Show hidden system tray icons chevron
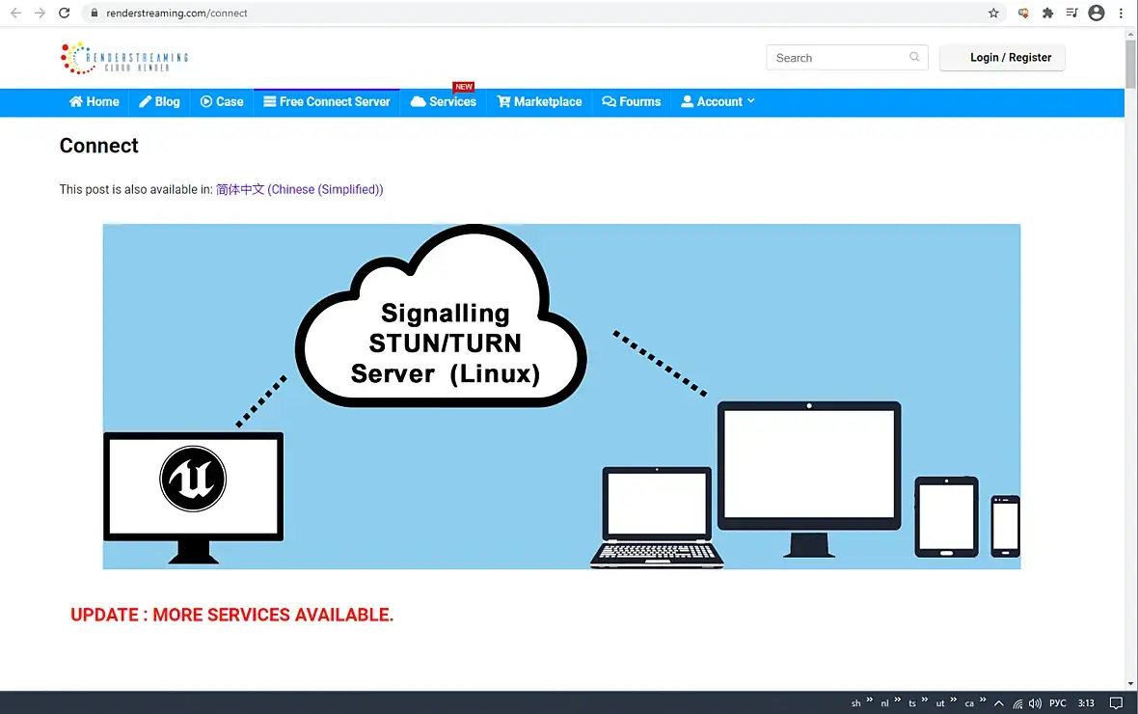1138x714 pixels. coord(999,703)
